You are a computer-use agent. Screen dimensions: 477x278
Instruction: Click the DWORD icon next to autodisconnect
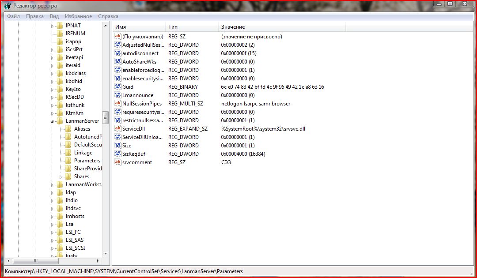point(117,53)
